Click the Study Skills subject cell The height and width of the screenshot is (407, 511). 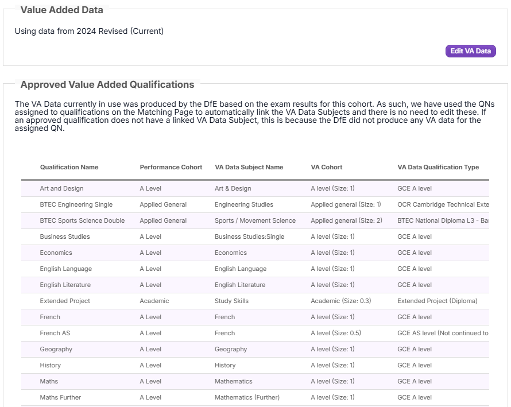(x=231, y=301)
